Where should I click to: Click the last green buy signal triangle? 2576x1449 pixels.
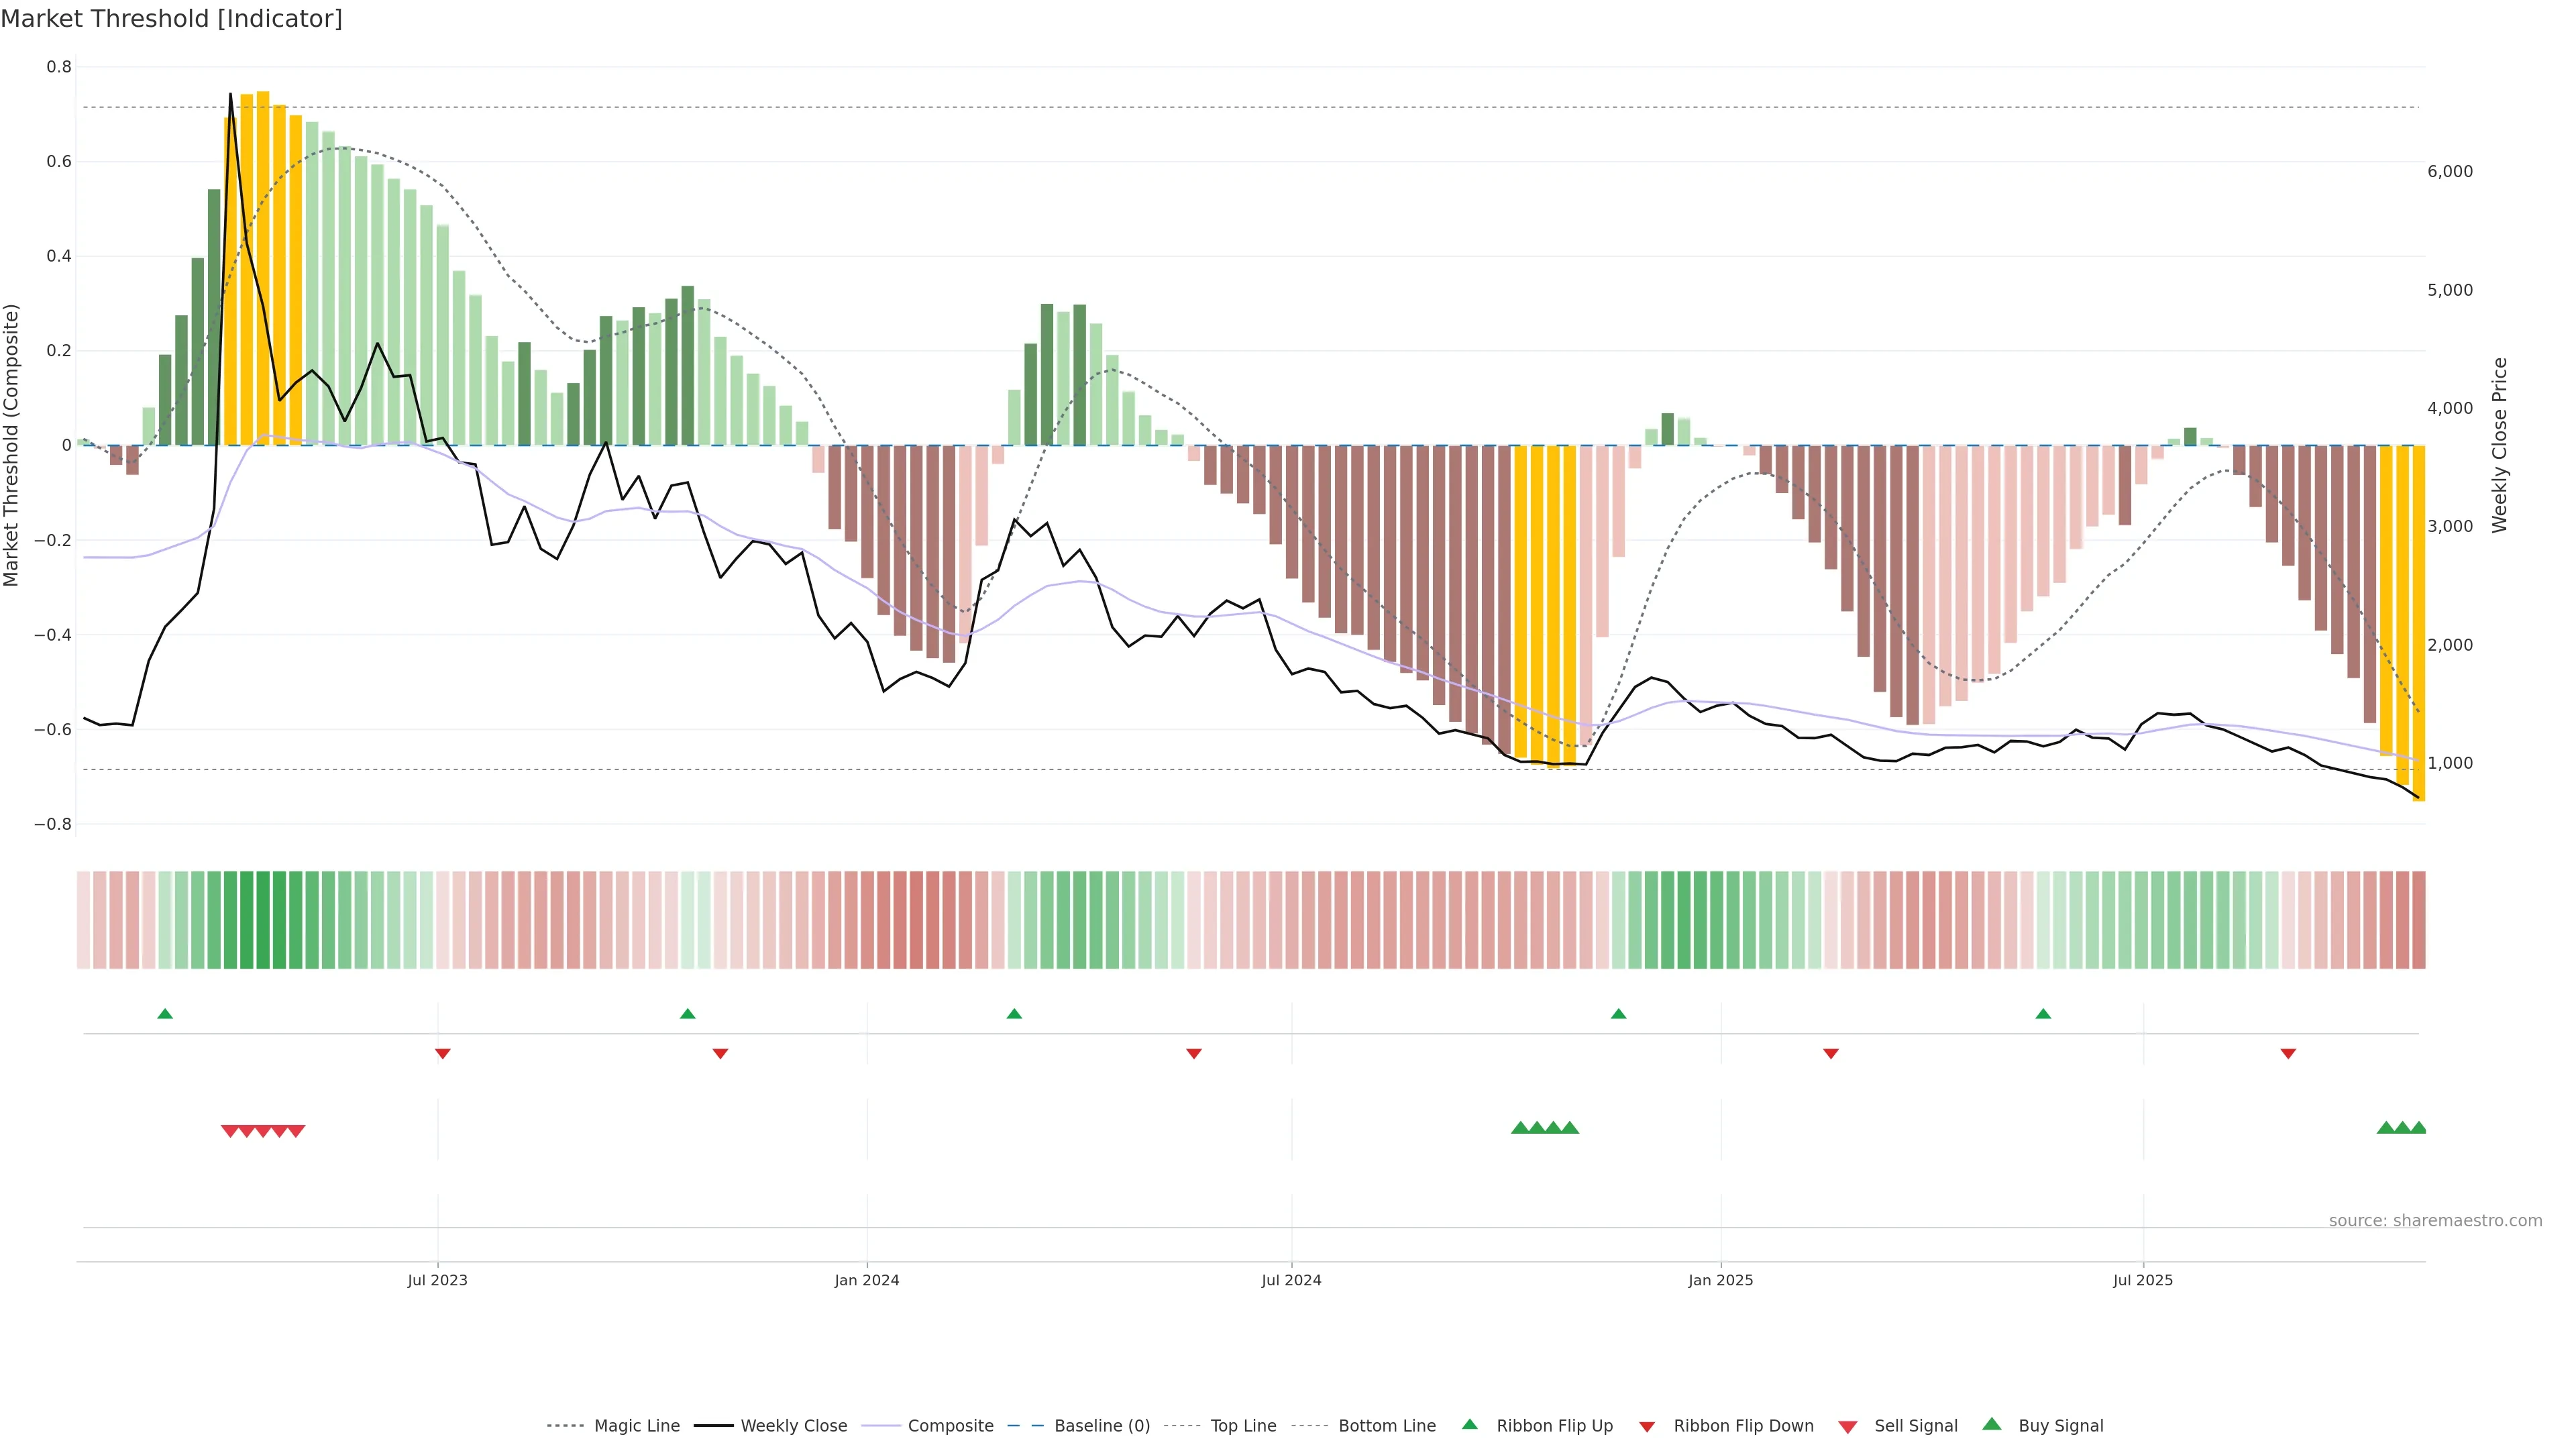(x=2418, y=1128)
